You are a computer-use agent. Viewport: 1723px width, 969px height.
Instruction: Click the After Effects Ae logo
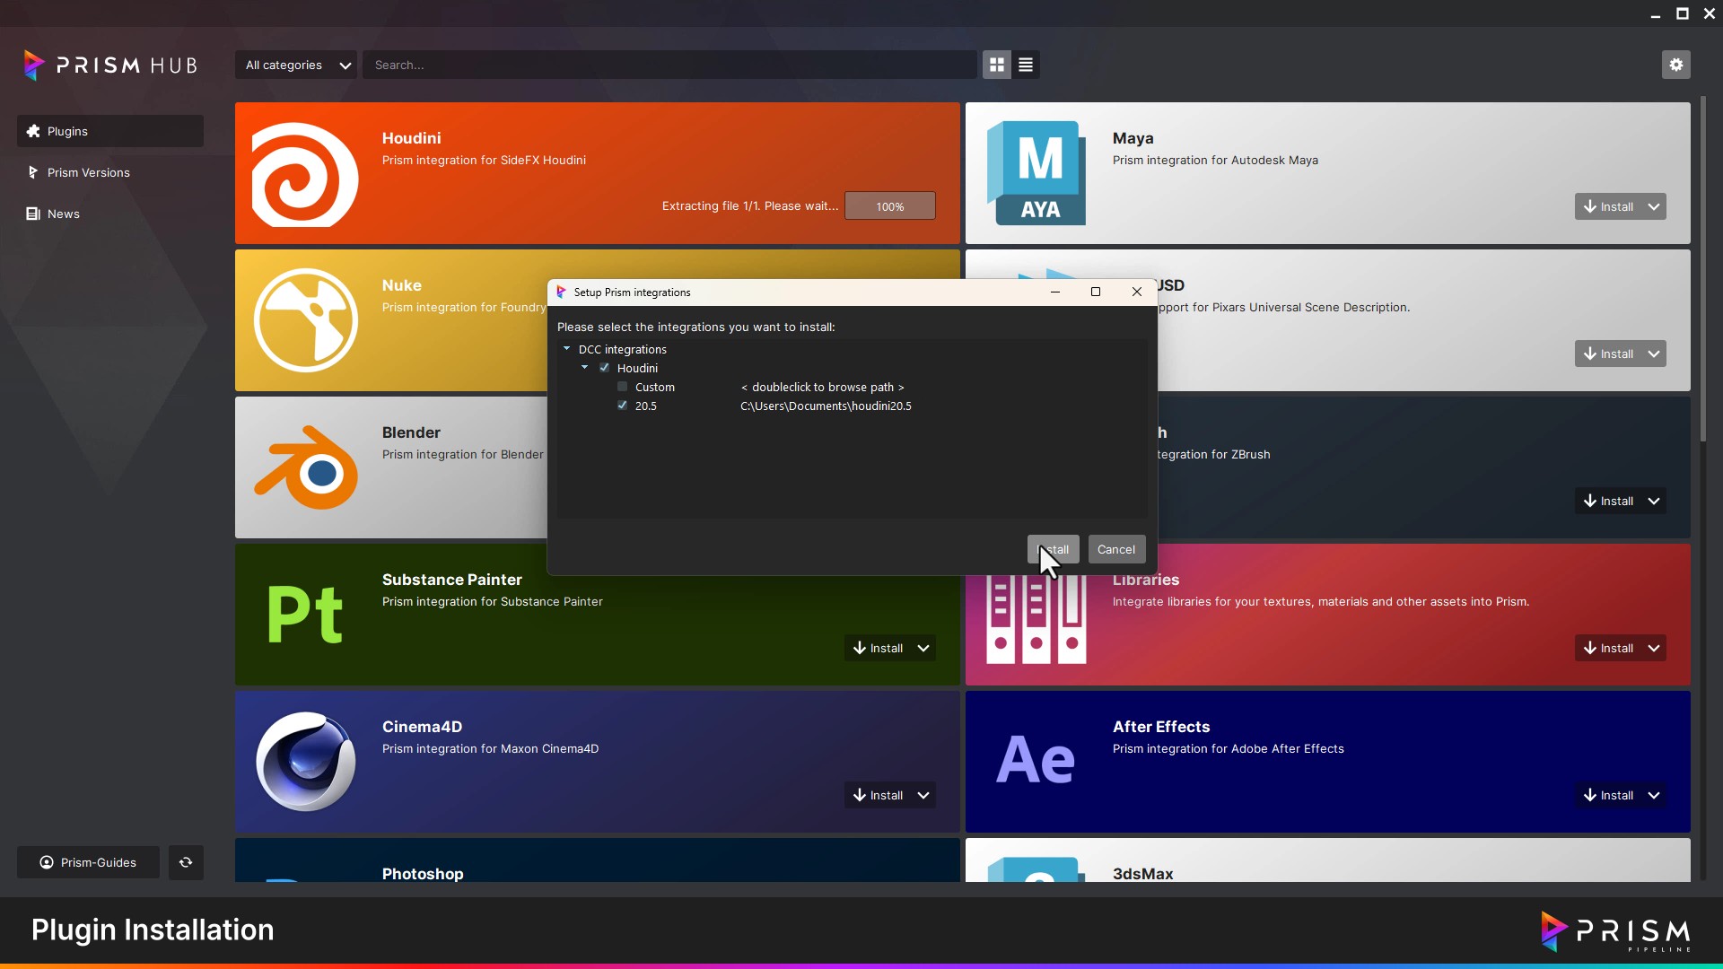[1036, 760]
